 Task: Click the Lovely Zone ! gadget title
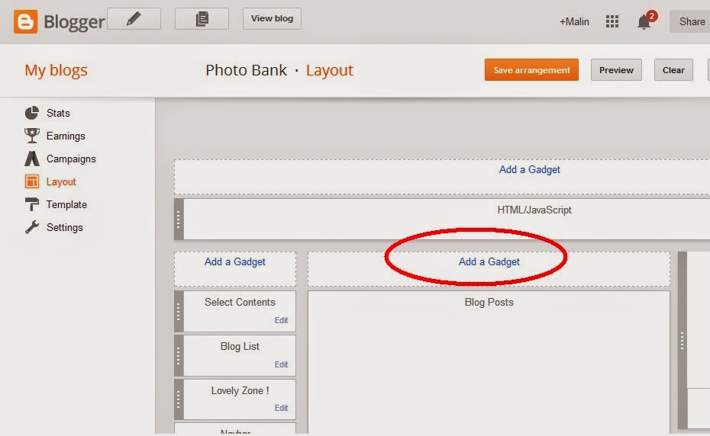click(x=240, y=391)
